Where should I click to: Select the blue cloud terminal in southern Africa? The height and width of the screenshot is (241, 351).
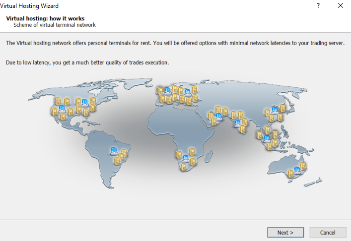185,159
